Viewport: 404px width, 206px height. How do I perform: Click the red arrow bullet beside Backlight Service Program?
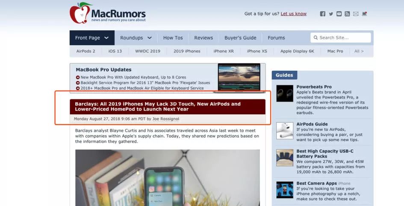[77, 83]
